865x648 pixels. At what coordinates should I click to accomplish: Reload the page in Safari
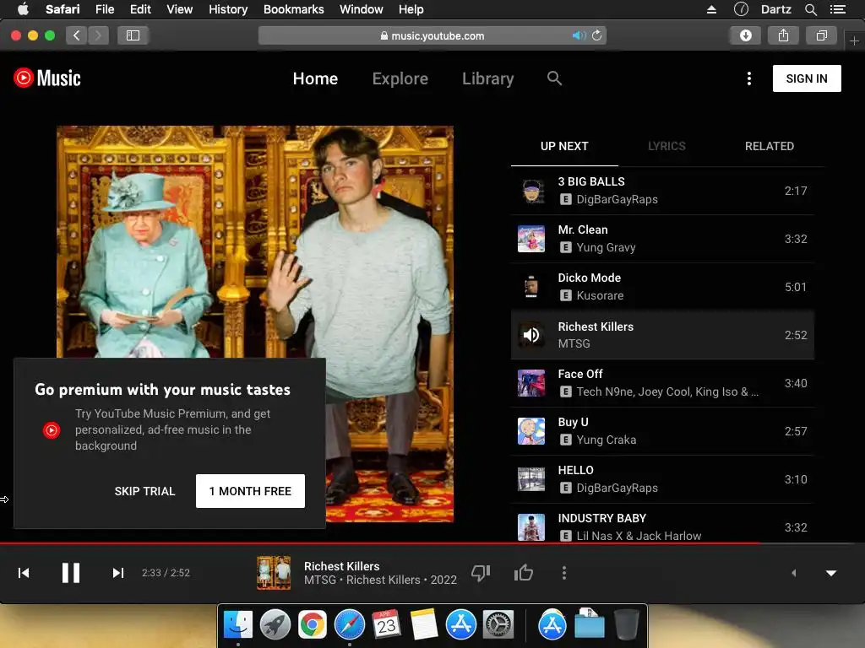[x=597, y=35]
